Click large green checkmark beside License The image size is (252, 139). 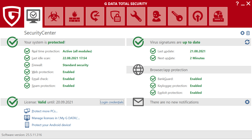click(12, 102)
